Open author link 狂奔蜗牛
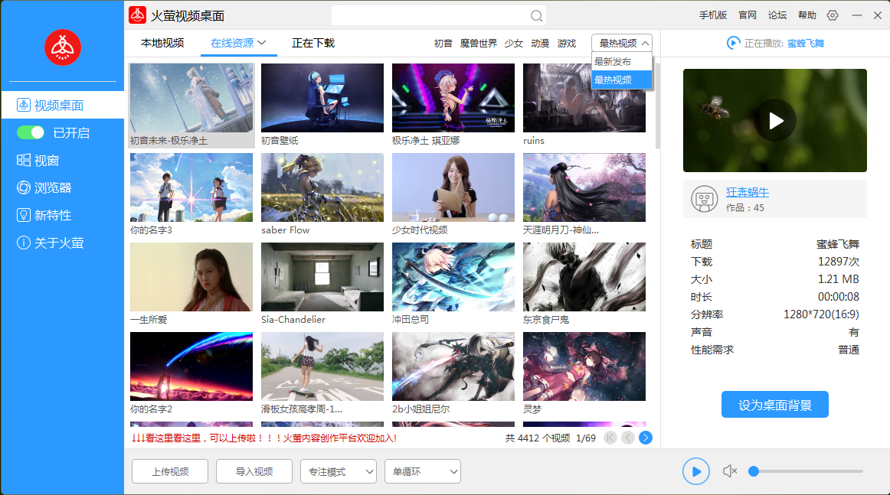The height and width of the screenshot is (495, 890). 747,193
